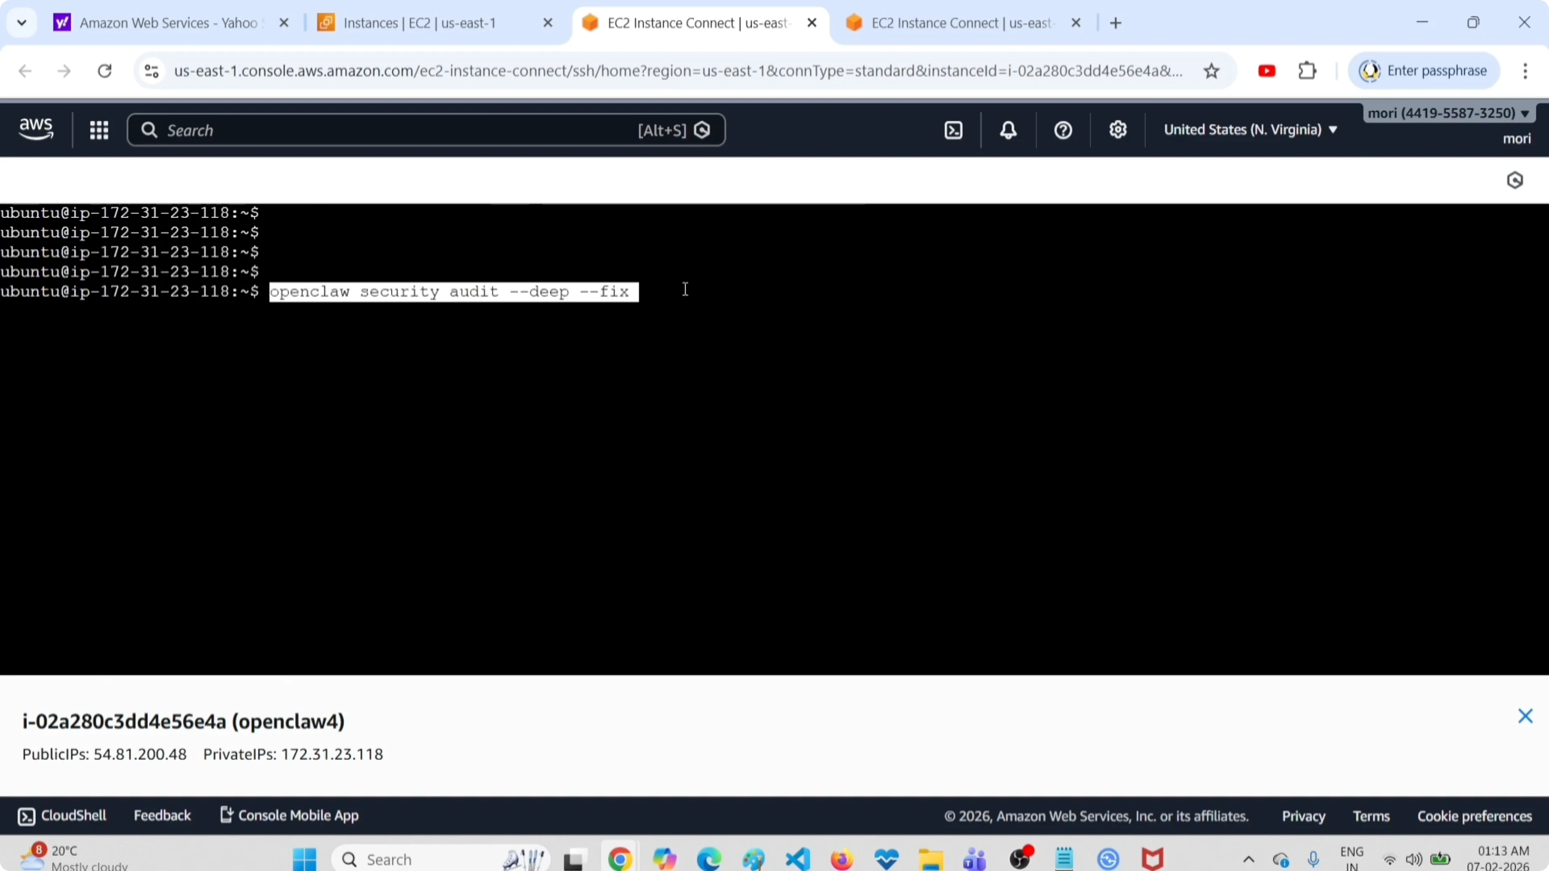The image size is (1549, 871).
Task: Open the AWS services grid menu
Action: click(x=99, y=130)
